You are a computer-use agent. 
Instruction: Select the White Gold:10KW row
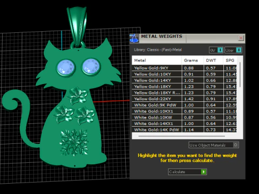tap(185, 117)
